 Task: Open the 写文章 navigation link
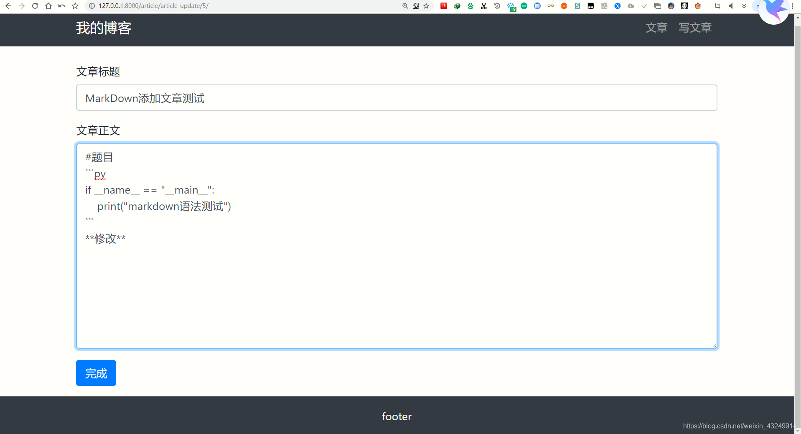click(x=695, y=28)
